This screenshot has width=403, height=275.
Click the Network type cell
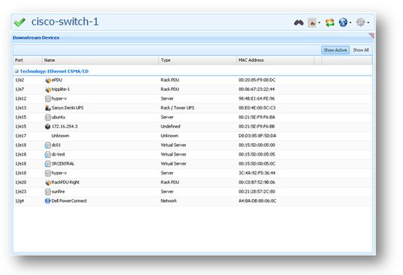pyautogui.click(x=169, y=200)
